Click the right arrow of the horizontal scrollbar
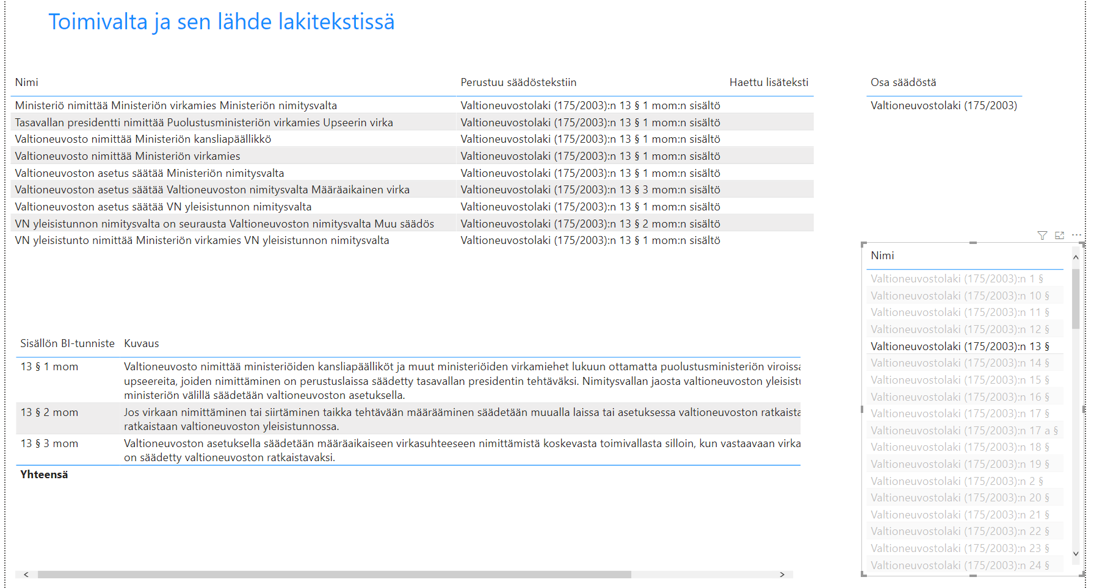Screen dimensions: 1094x588 pos(782,575)
